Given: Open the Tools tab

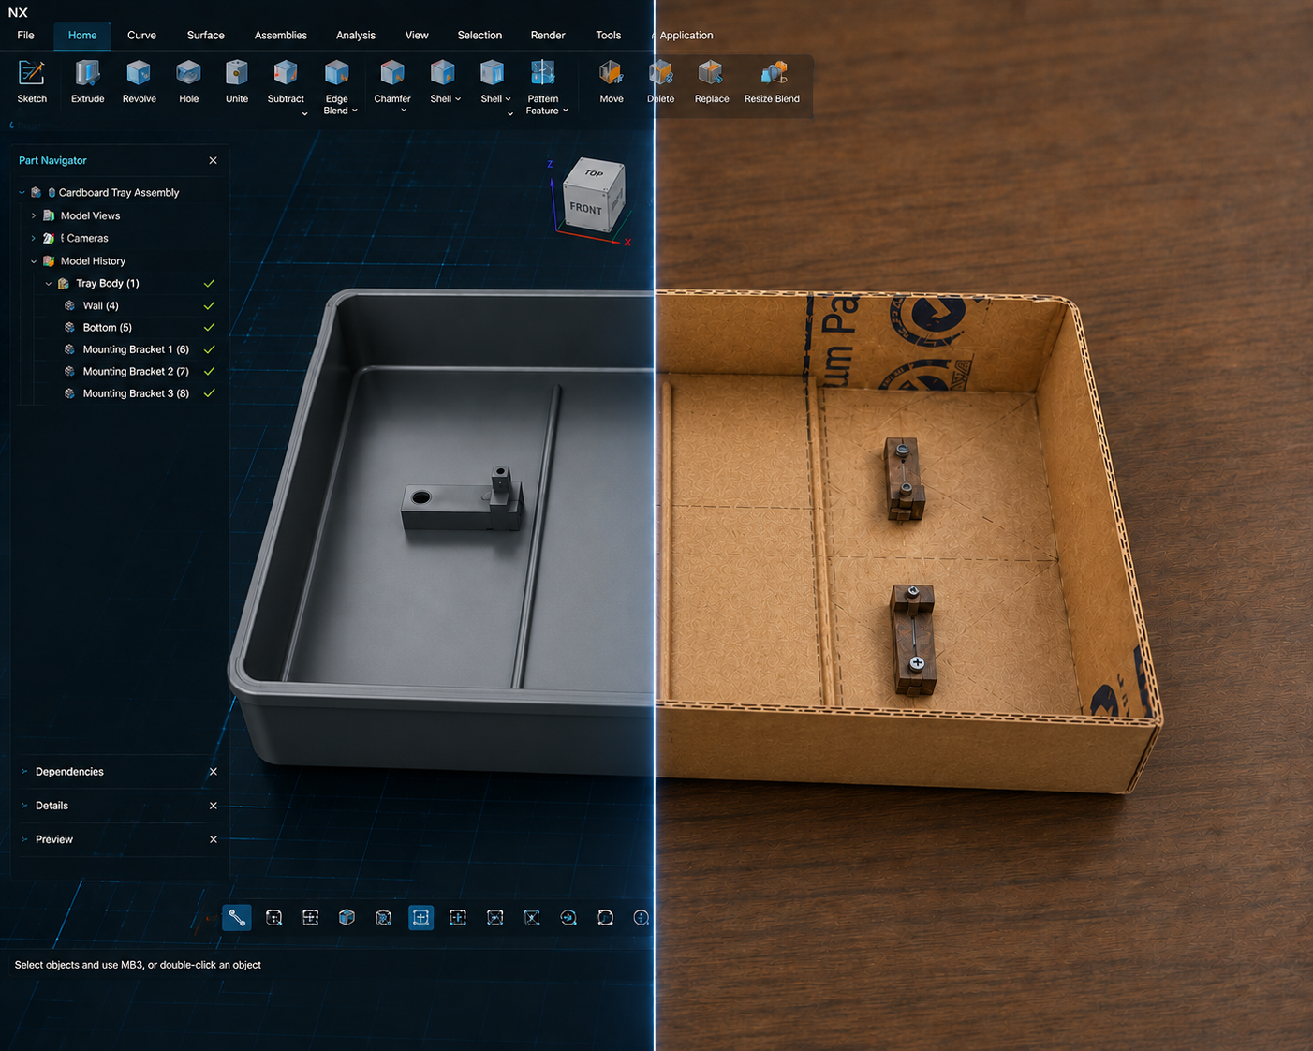Looking at the screenshot, I should coord(609,35).
